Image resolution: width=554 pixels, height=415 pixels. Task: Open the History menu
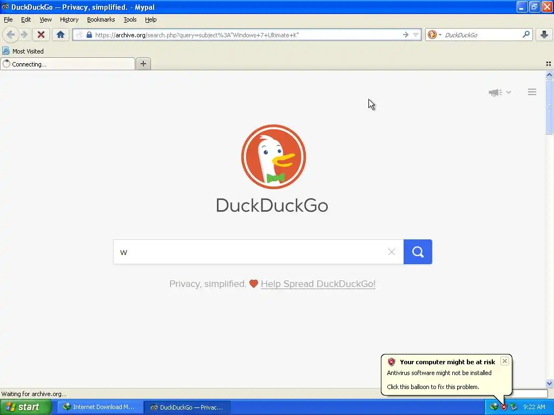pyautogui.click(x=69, y=19)
